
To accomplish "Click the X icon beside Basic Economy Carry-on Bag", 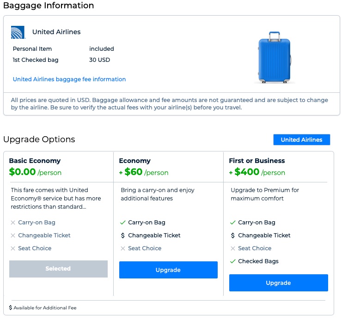I will pos(13,223).
